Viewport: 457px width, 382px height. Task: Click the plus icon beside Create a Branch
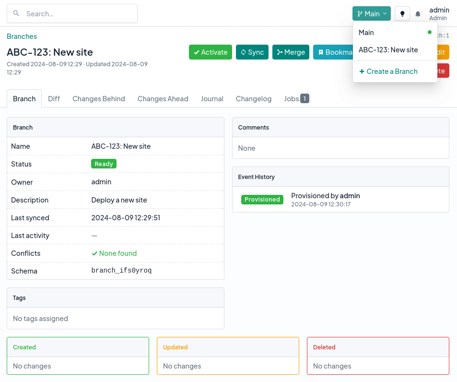click(362, 72)
